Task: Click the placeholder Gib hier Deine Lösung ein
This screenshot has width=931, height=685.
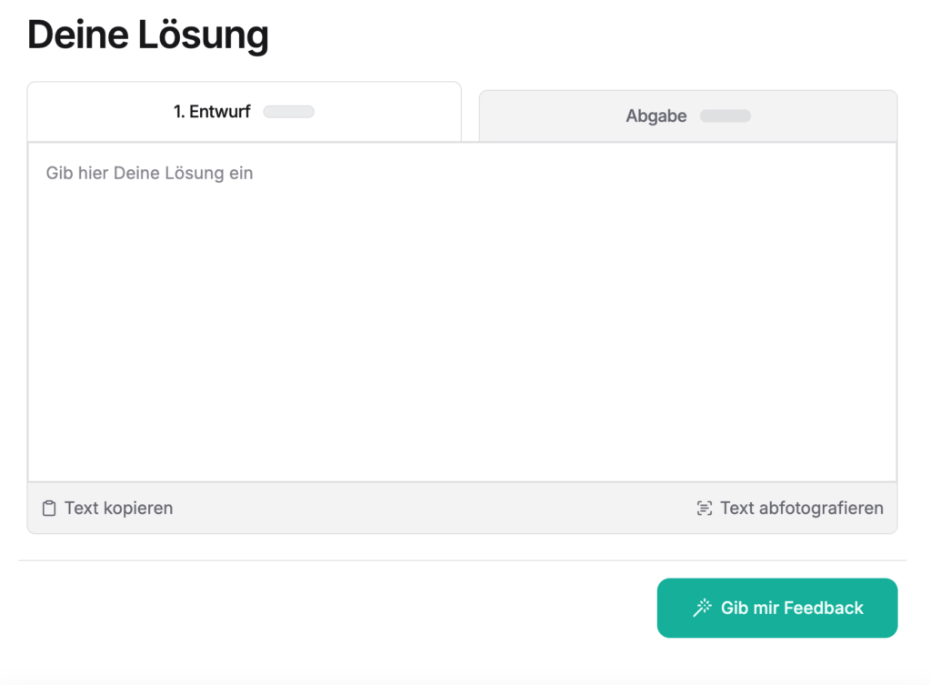Action: click(x=150, y=173)
